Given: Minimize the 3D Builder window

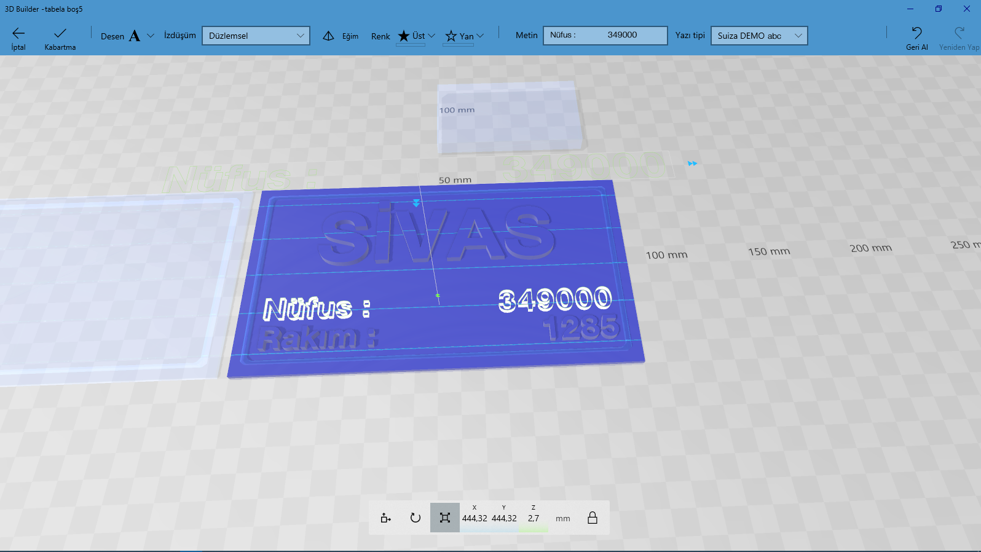Looking at the screenshot, I should tap(910, 9).
